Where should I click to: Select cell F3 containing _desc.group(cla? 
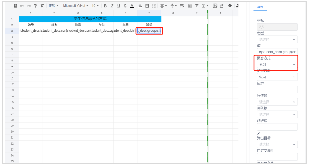click(149, 31)
